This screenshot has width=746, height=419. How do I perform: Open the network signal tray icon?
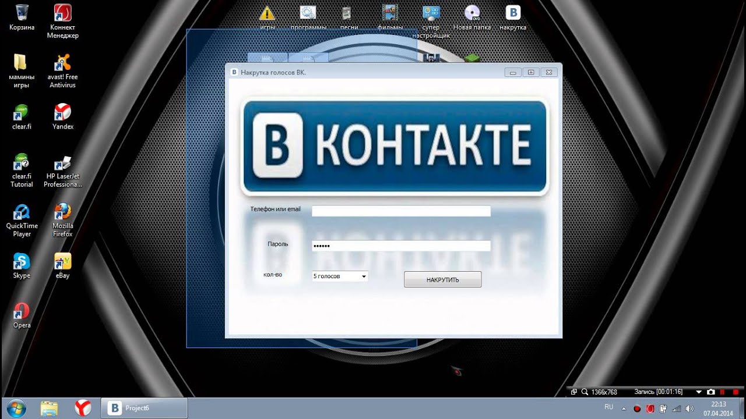(677, 409)
